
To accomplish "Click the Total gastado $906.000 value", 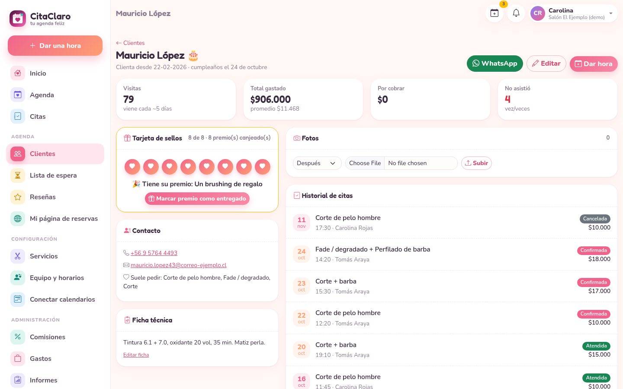I will coord(270,99).
